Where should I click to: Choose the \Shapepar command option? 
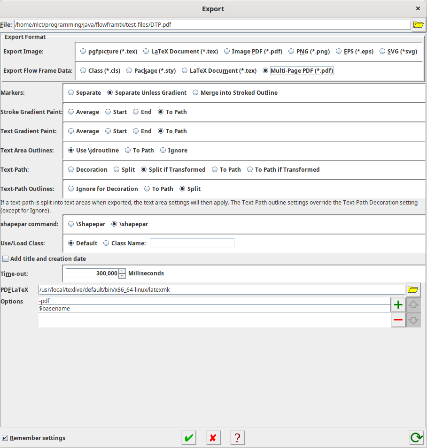click(71, 224)
